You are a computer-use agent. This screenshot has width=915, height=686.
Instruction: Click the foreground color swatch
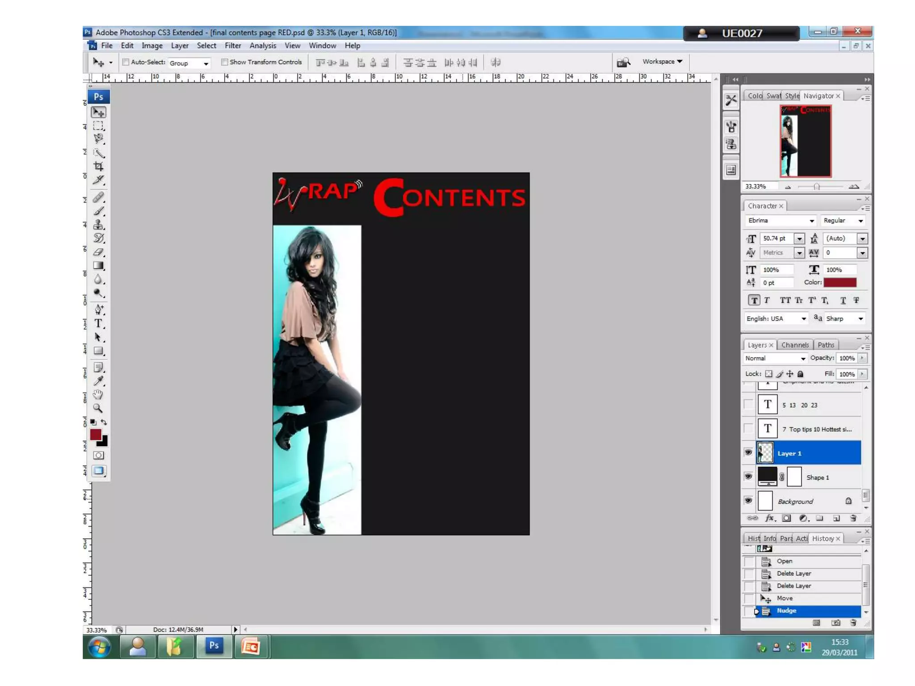96,435
